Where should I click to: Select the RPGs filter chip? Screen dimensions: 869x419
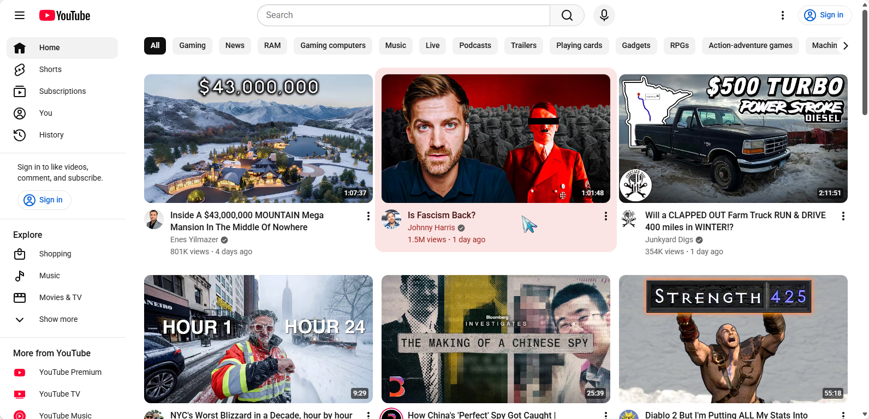click(680, 46)
